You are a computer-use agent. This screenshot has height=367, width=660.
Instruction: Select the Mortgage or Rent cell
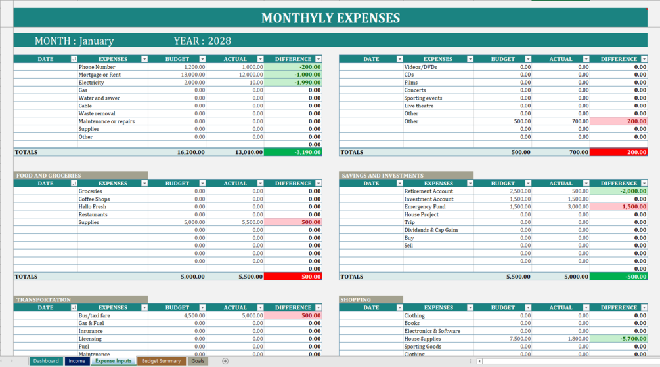113,75
